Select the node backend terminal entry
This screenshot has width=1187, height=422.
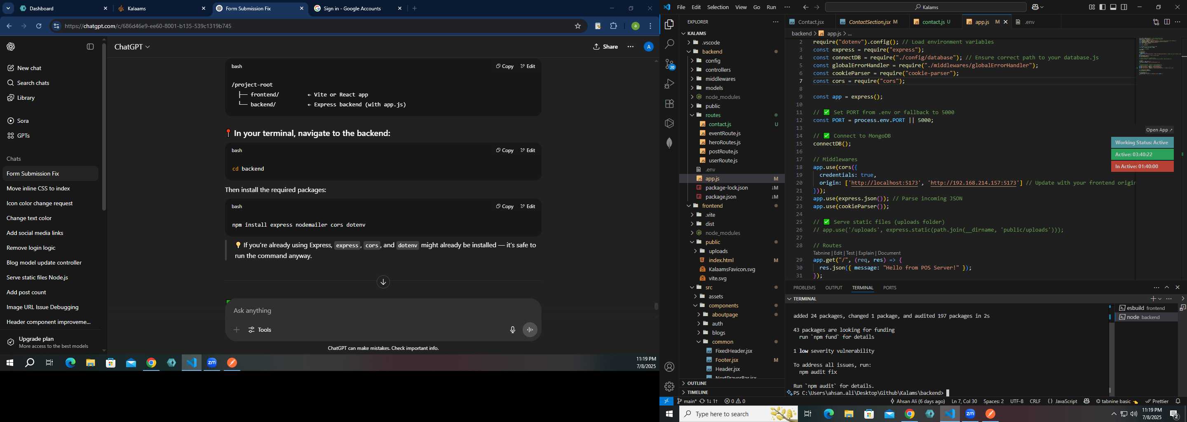1146,317
